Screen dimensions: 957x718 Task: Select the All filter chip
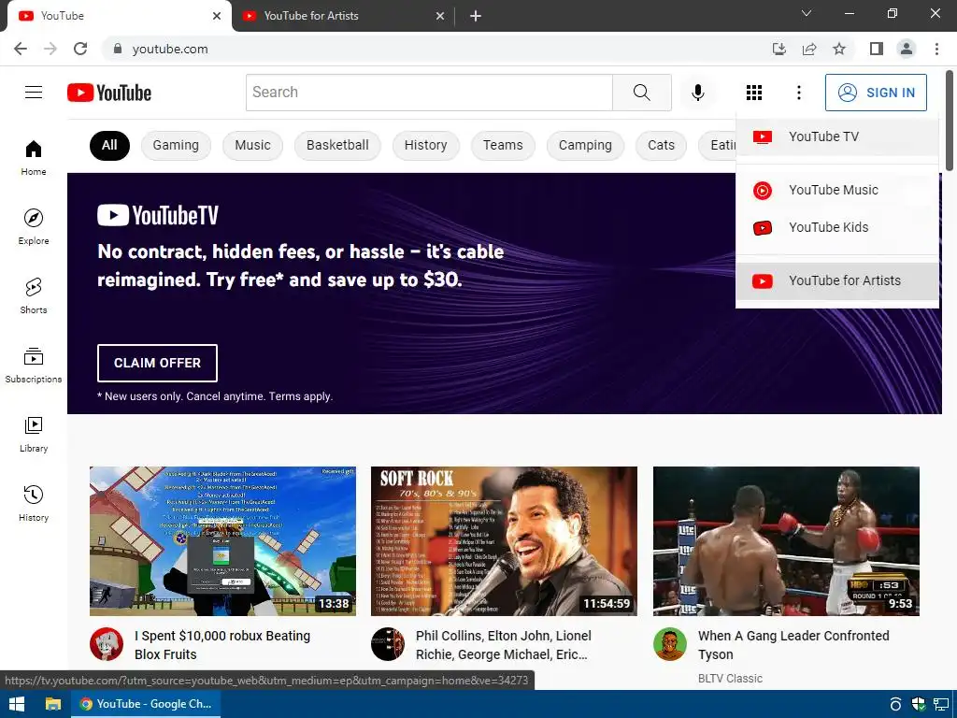109,145
